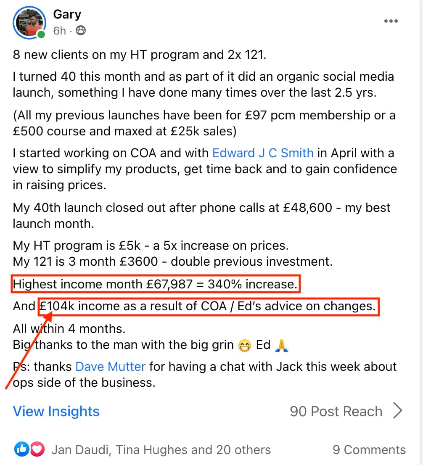Click View Insights
423x465 pixels.
tap(56, 411)
